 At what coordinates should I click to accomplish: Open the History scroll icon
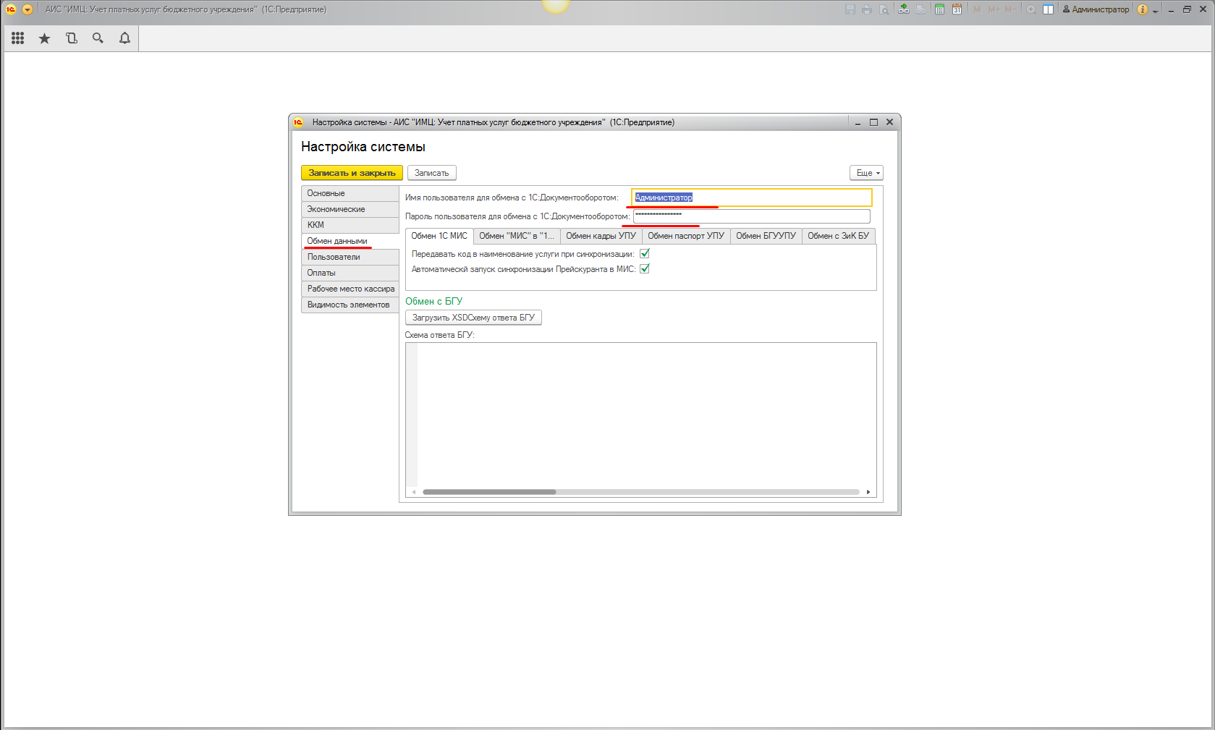pyautogui.click(x=71, y=38)
